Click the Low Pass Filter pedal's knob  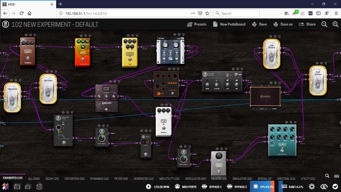coord(58,127)
